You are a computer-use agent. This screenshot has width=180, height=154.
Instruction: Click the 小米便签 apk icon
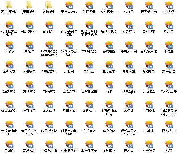click(x=149, y=144)
